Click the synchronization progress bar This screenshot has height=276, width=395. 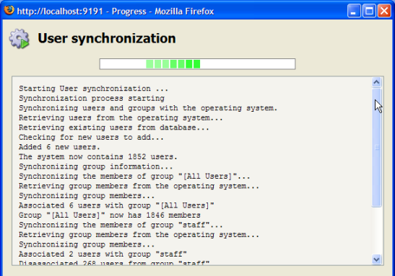coord(197,64)
